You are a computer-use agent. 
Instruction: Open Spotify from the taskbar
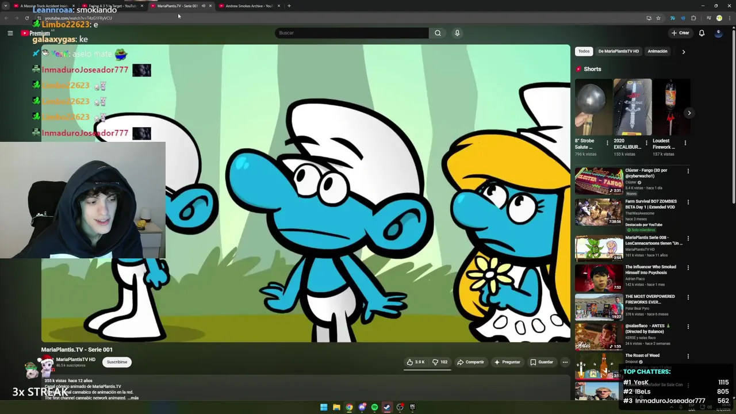pos(374,407)
